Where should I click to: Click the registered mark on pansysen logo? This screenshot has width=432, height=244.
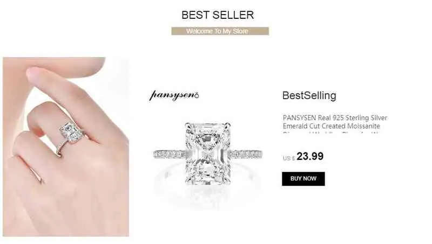[x=197, y=96]
